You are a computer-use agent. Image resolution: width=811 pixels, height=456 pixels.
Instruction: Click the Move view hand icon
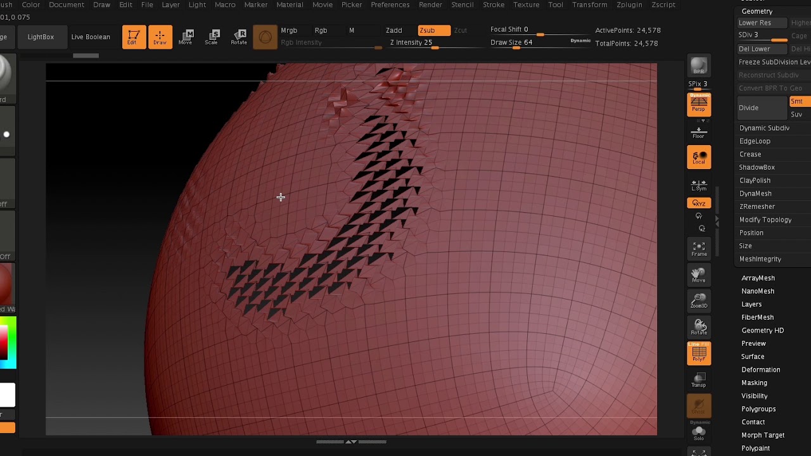[x=699, y=275]
